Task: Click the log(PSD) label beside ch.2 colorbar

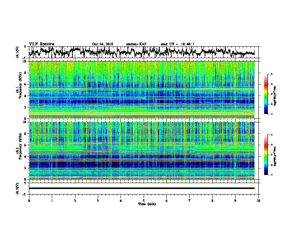Action: click(x=275, y=156)
